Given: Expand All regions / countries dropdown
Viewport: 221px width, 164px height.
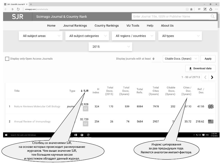Looking at the screenshot, I should point(133,36).
